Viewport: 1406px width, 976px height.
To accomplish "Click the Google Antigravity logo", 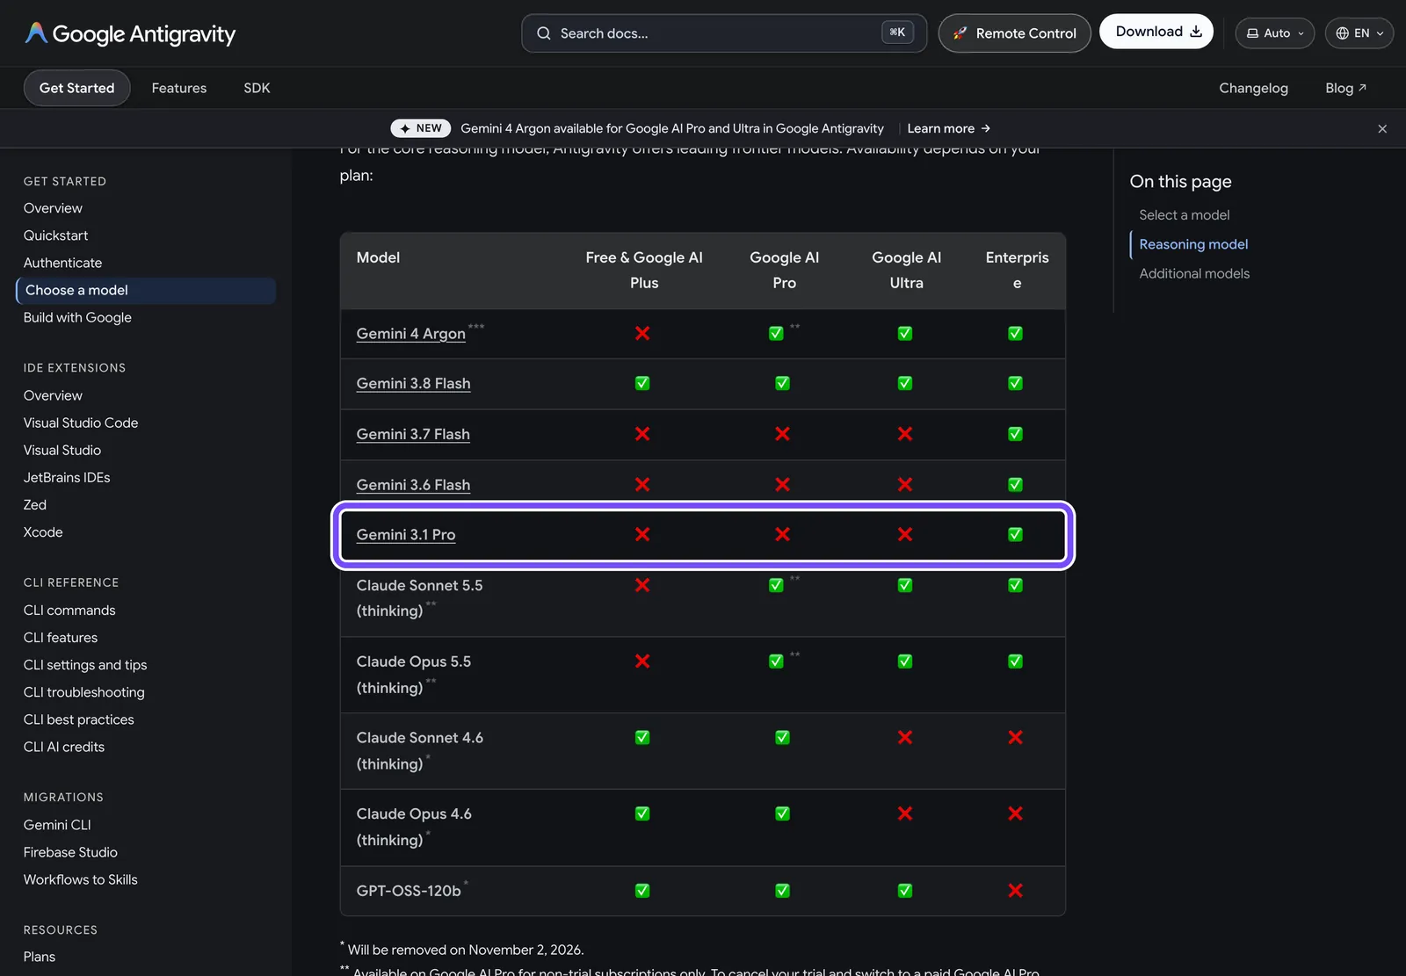I will (x=130, y=33).
